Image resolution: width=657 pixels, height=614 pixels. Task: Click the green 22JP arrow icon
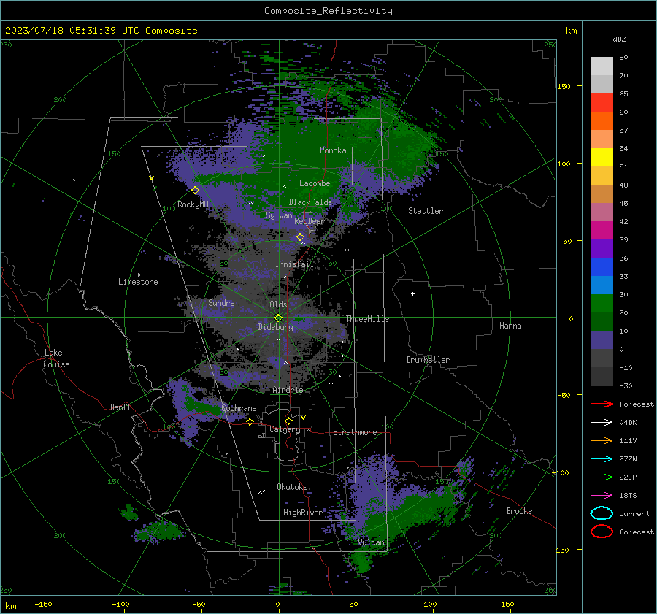coord(602,477)
